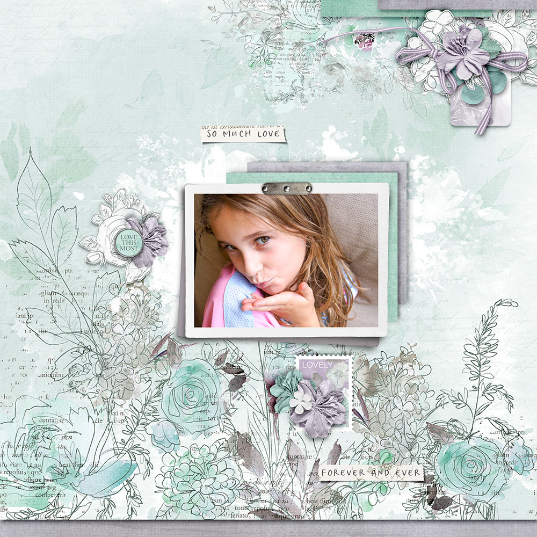This screenshot has width=537, height=537.
Task: Select the 'Forever and Ever' label strip
Action: pyautogui.click(x=371, y=473)
